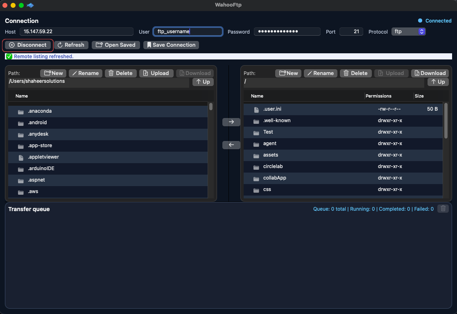The width and height of the screenshot is (457, 314).
Task: Click Upload in the local pane
Action: [156, 73]
